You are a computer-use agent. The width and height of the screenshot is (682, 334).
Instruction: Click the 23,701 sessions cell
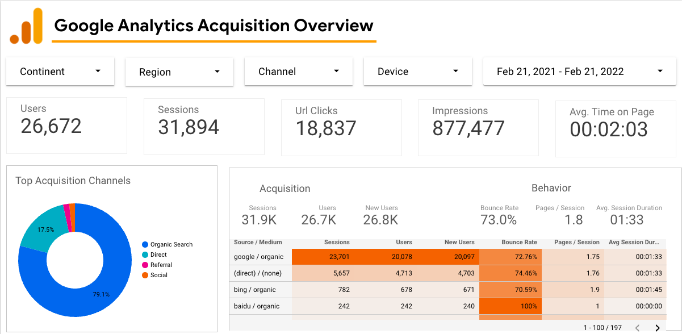tap(323, 257)
